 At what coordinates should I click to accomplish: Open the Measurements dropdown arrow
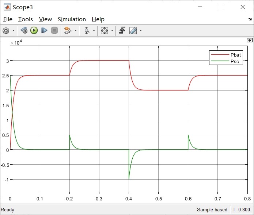141,30
